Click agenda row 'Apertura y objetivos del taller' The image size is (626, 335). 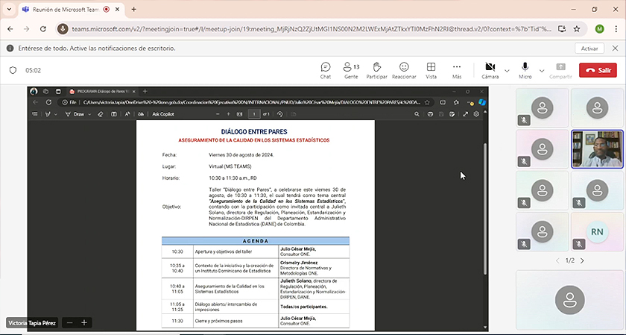256,251
